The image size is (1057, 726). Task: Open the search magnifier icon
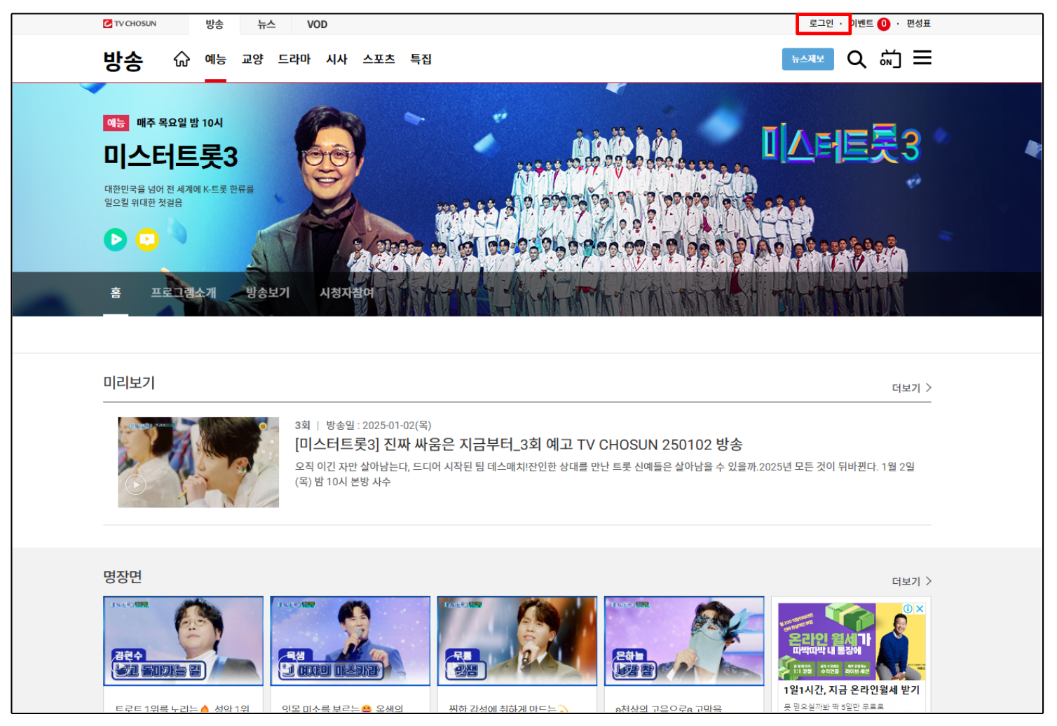(857, 59)
